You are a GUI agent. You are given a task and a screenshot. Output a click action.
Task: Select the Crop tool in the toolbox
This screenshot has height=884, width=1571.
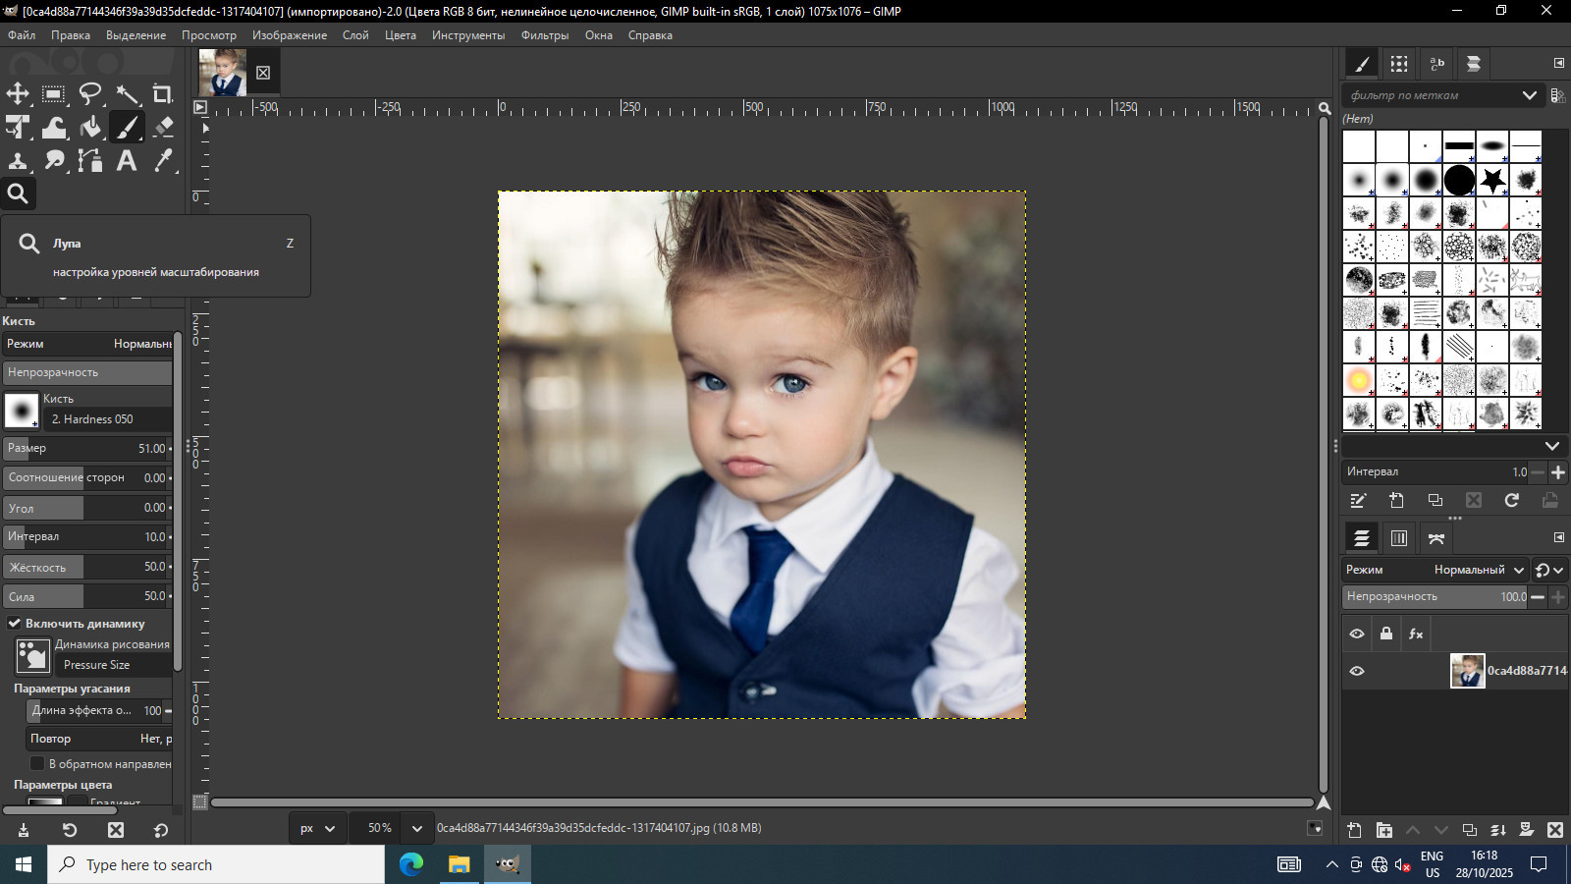(x=163, y=94)
